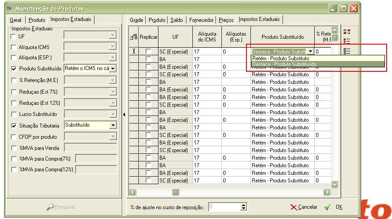Image resolution: width=392 pixels, height=219 pixels.
Task: Open the CFOP por produto dropdown
Action: point(113,136)
